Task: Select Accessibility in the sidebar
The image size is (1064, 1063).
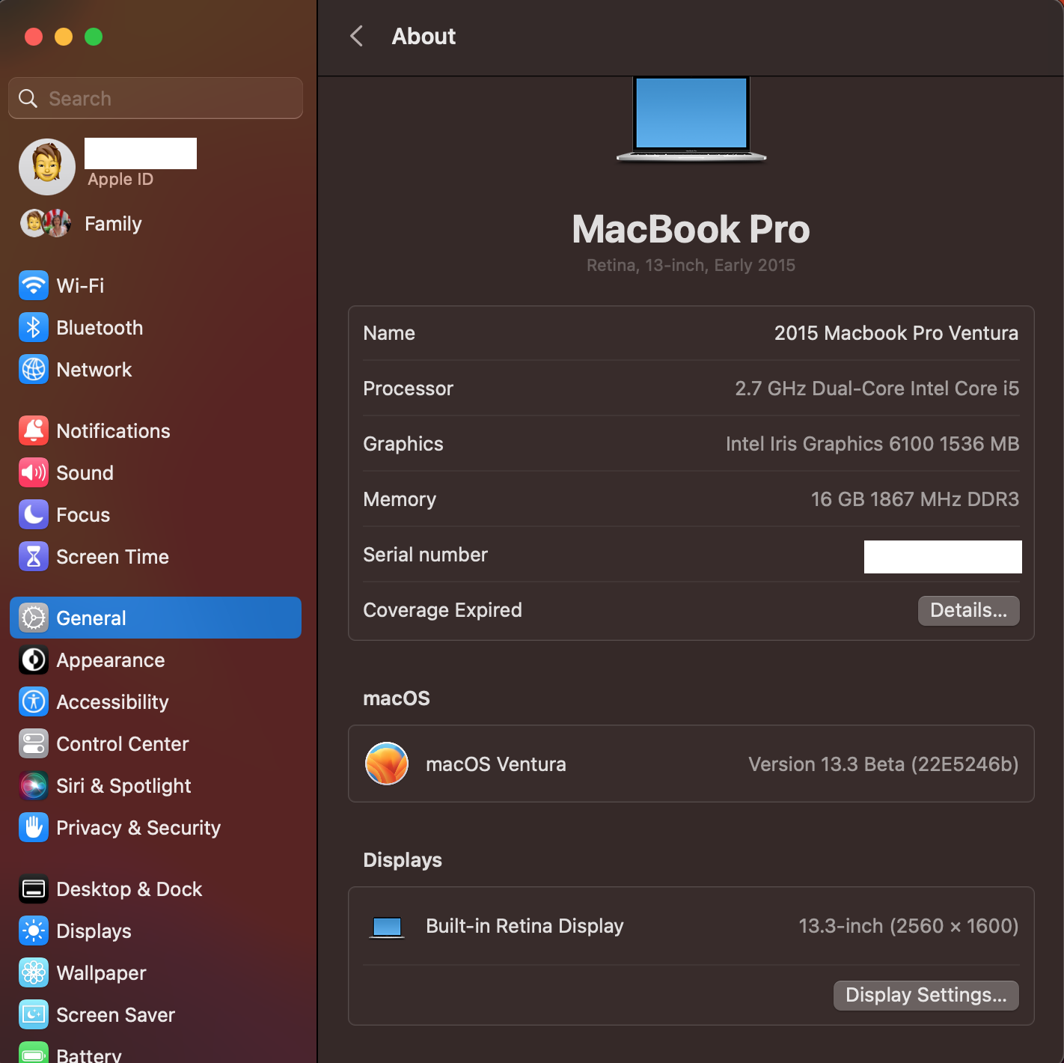Action: click(156, 701)
